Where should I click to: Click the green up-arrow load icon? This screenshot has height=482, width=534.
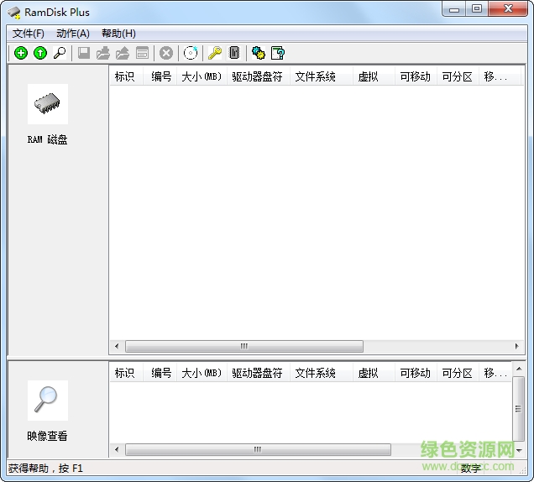(x=40, y=53)
